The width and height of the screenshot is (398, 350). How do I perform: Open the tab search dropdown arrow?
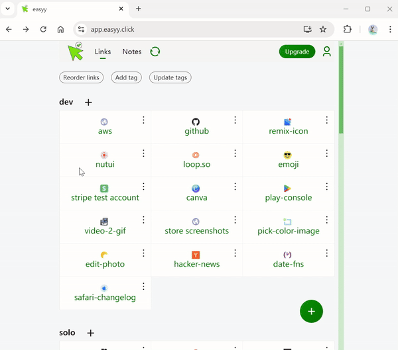click(7, 9)
